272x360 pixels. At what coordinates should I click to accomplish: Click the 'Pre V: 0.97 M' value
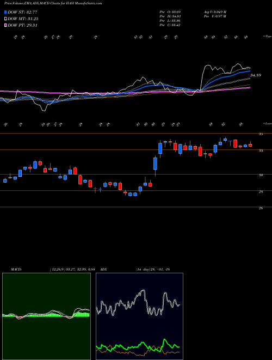214,16
